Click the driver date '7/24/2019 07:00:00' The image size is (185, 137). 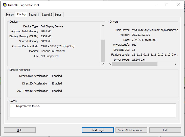point(144,40)
